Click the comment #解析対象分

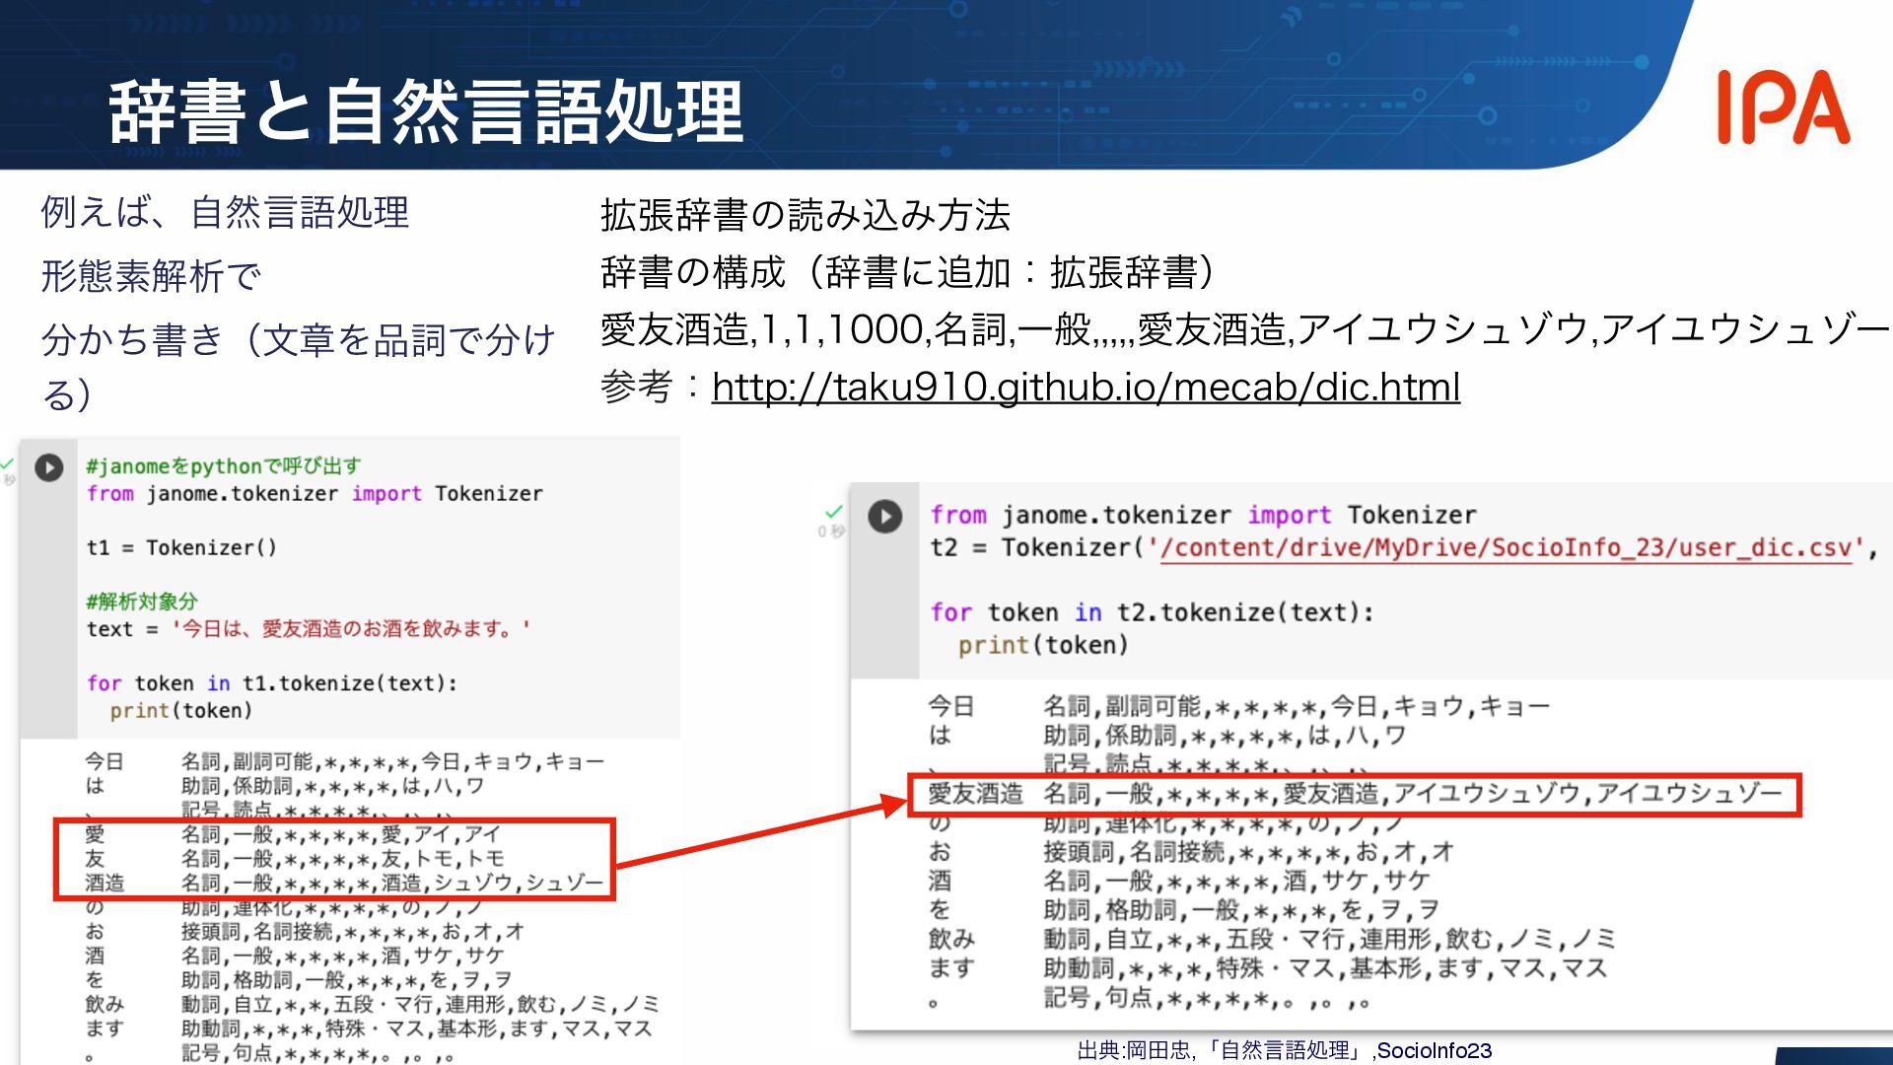pyautogui.click(x=142, y=602)
